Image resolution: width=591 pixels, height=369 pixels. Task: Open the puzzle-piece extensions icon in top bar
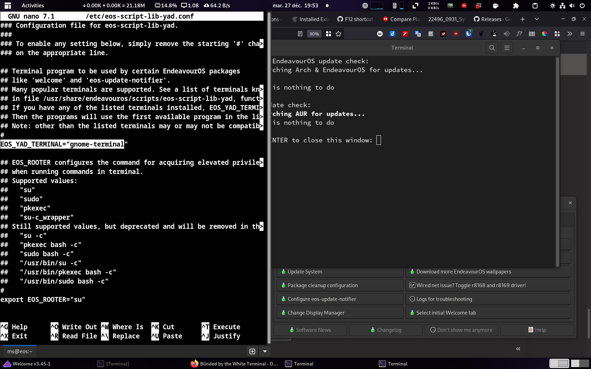click(516, 6)
